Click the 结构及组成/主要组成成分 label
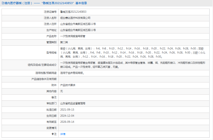 42,65
